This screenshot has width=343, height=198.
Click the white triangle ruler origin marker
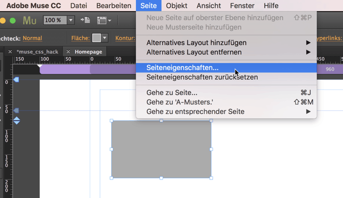pos(40,65)
